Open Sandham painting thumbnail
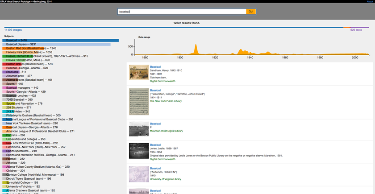This screenshot has height=194, width=375. coord(139,72)
